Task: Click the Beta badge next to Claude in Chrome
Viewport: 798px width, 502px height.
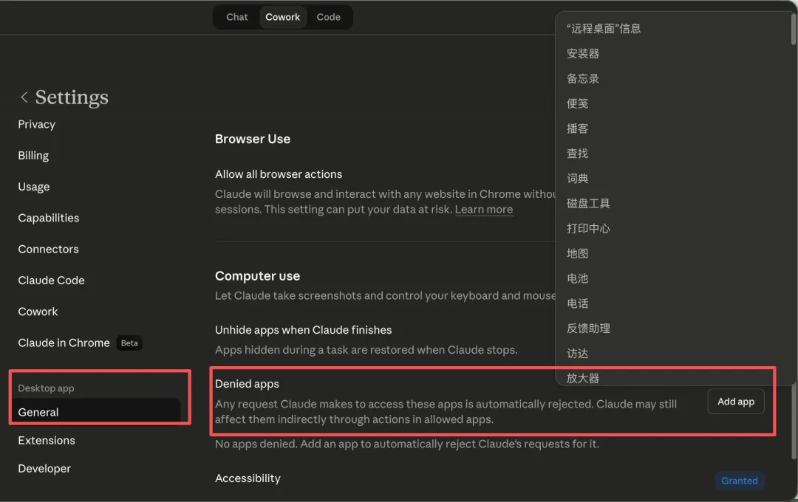Action: pyautogui.click(x=129, y=343)
